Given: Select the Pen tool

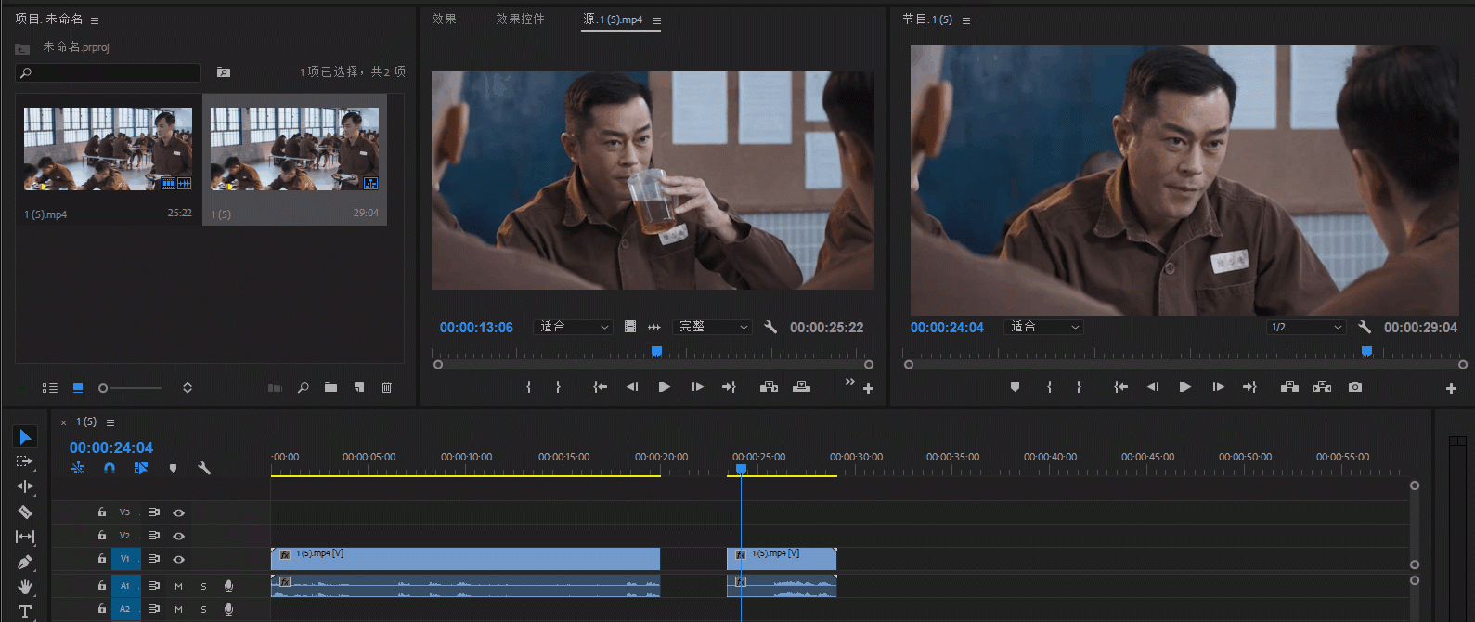Looking at the screenshot, I should (x=25, y=562).
